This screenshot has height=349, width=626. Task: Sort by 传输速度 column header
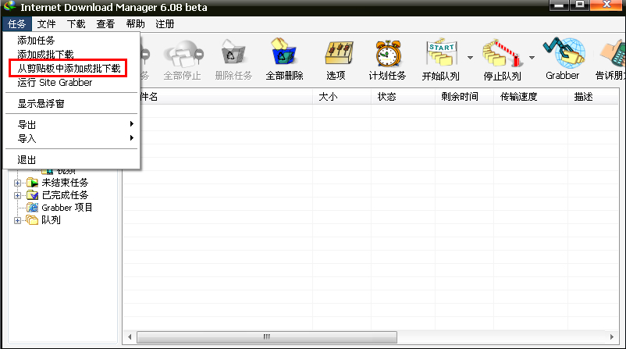531,97
